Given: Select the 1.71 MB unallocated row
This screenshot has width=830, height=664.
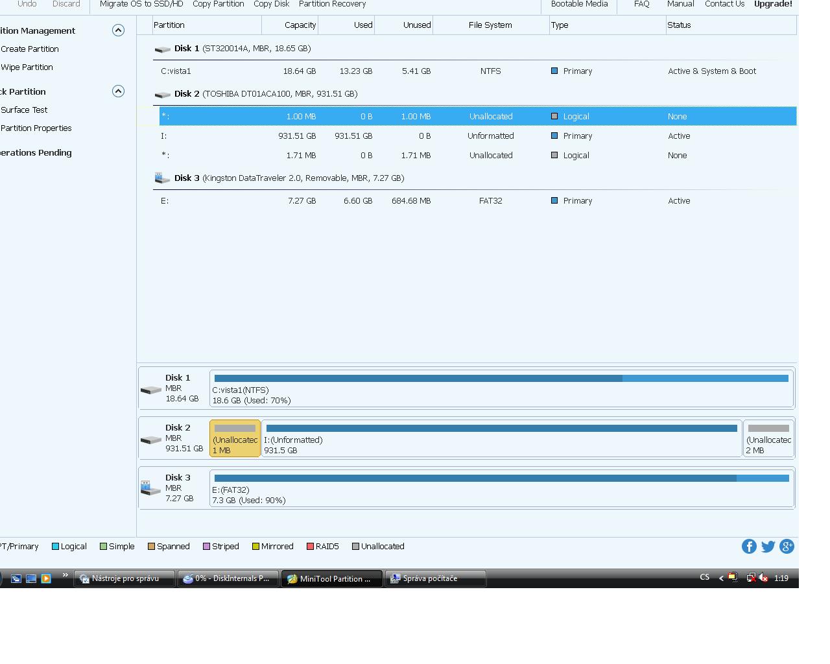Looking at the screenshot, I should coord(478,156).
